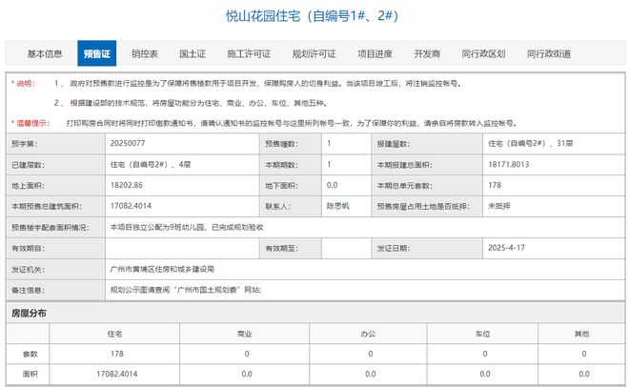The image size is (629, 387).
Task: Click the 已建层数 value 住宅（自编号2#）、4层
Action: point(151,164)
